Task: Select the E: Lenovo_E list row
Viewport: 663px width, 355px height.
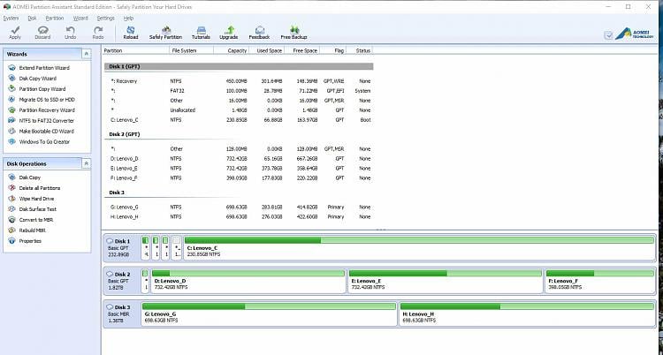Action: point(239,169)
